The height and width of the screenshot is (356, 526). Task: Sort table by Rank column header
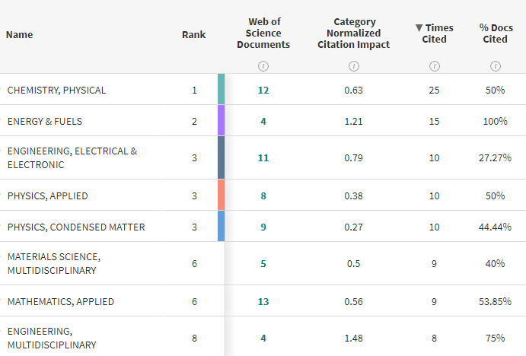click(x=194, y=34)
